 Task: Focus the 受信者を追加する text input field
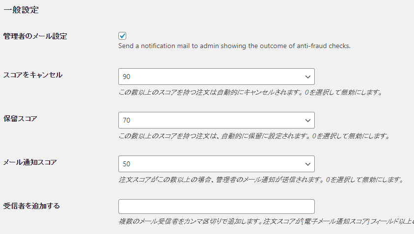pos(217,207)
